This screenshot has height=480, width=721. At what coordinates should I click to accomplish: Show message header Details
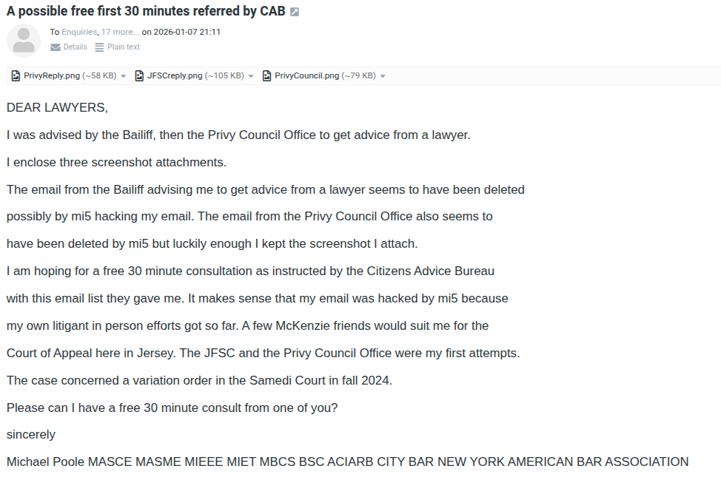coord(75,47)
